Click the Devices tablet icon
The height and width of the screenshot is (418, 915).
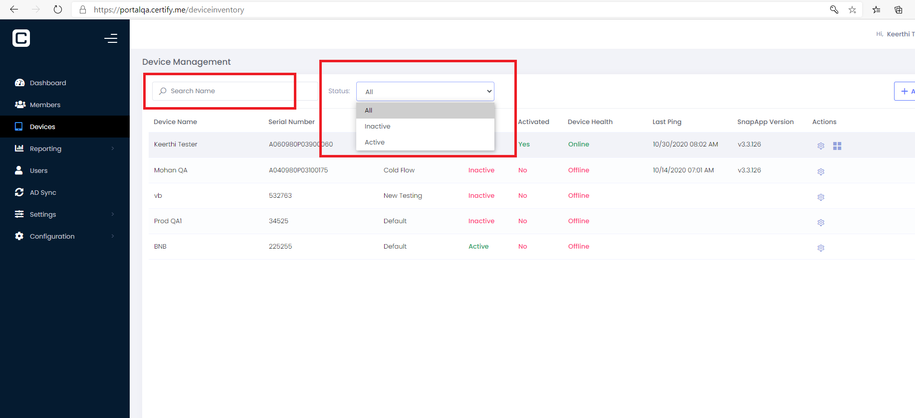[19, 127]
